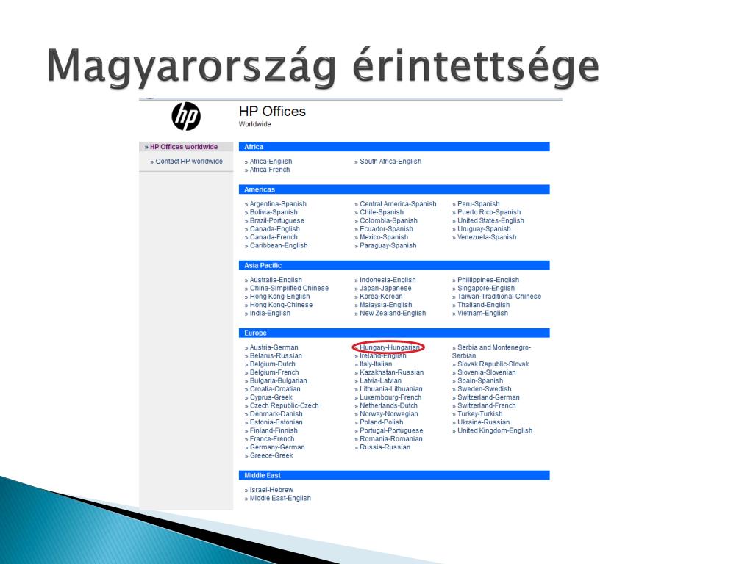The height and width of the screenshot is (564, 753).
Task: Choose United States-English link
Action: pyautogui.click(x=490, y=220)
